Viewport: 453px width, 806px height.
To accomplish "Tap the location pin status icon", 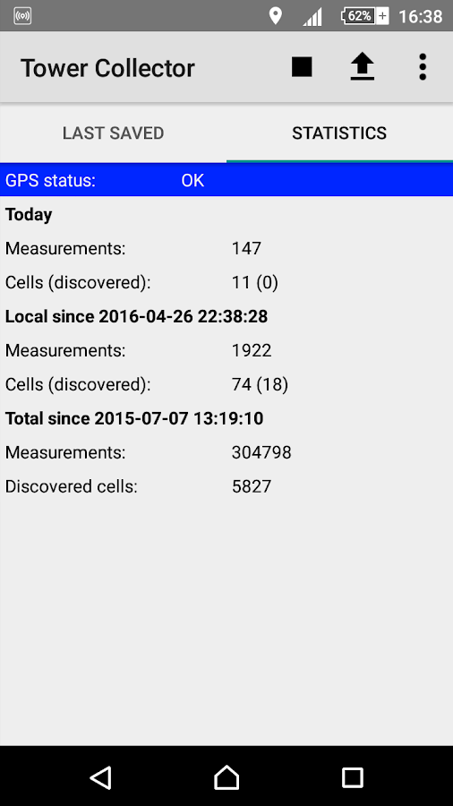I will (276, 16).
